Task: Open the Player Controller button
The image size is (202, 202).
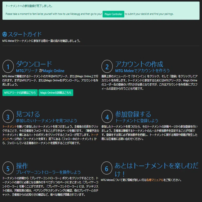Action: tap(113, 14)
